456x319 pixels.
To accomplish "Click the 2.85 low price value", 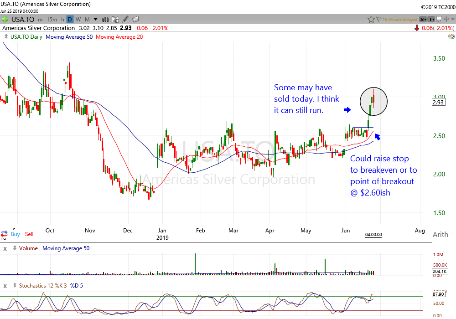I will [x=111, y=28].
